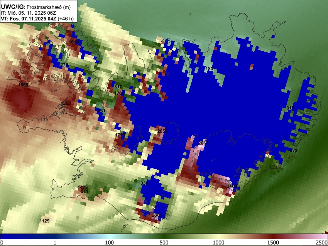Click the legend tick label "100"
The image size is (328, 246).
point(109,243)
